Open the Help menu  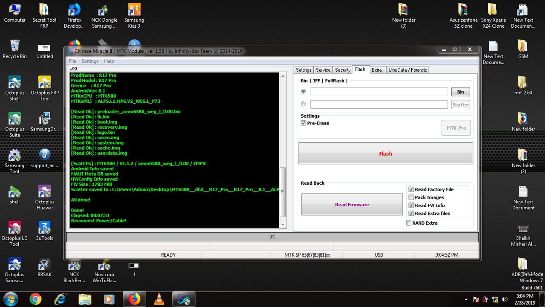coord(109,61)
